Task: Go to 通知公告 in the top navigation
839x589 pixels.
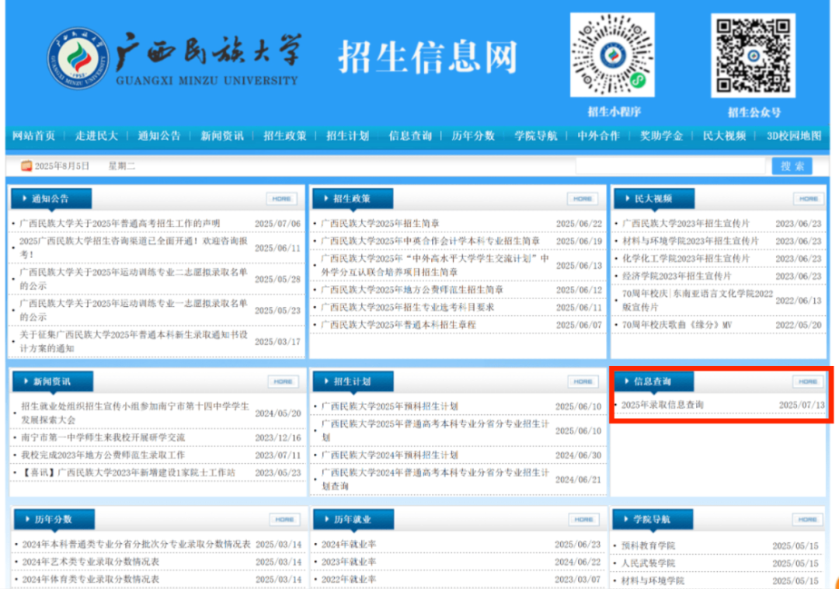Action: (159, 136)
